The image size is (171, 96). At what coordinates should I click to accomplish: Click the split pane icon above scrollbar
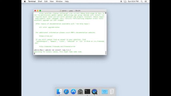[106, 13]
